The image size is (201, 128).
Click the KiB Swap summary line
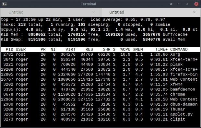[x=93, y=40]
